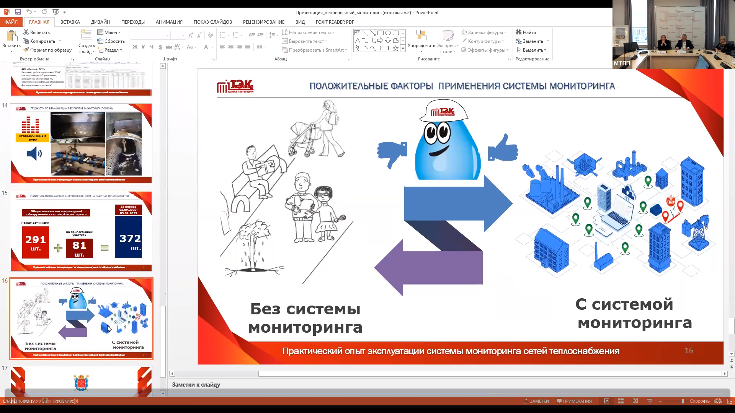Open Text Direction (Направление текста) dropdown

click(308, 32)
